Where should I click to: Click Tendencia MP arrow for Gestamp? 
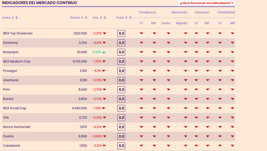click(154, 43)
